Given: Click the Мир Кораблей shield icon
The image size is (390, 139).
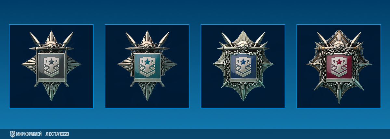Looking at the screenshot, I should pos(12,134).
